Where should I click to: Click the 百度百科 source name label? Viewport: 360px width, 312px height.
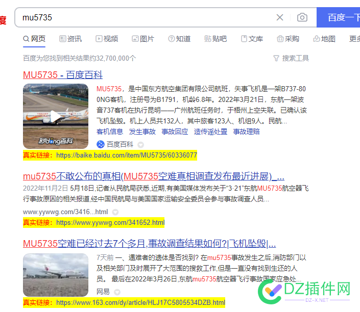click(120, 144)
